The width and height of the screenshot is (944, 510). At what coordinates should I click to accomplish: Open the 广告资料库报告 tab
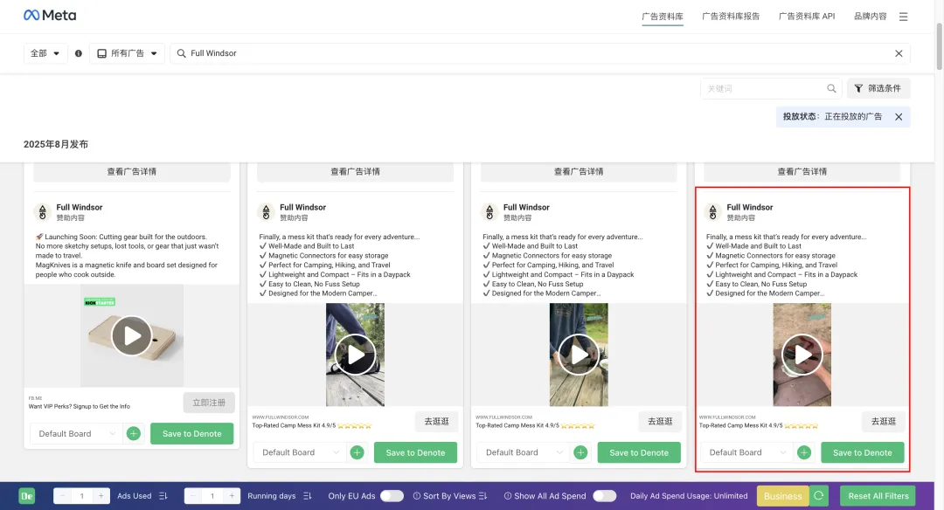(x=730, y=17)
